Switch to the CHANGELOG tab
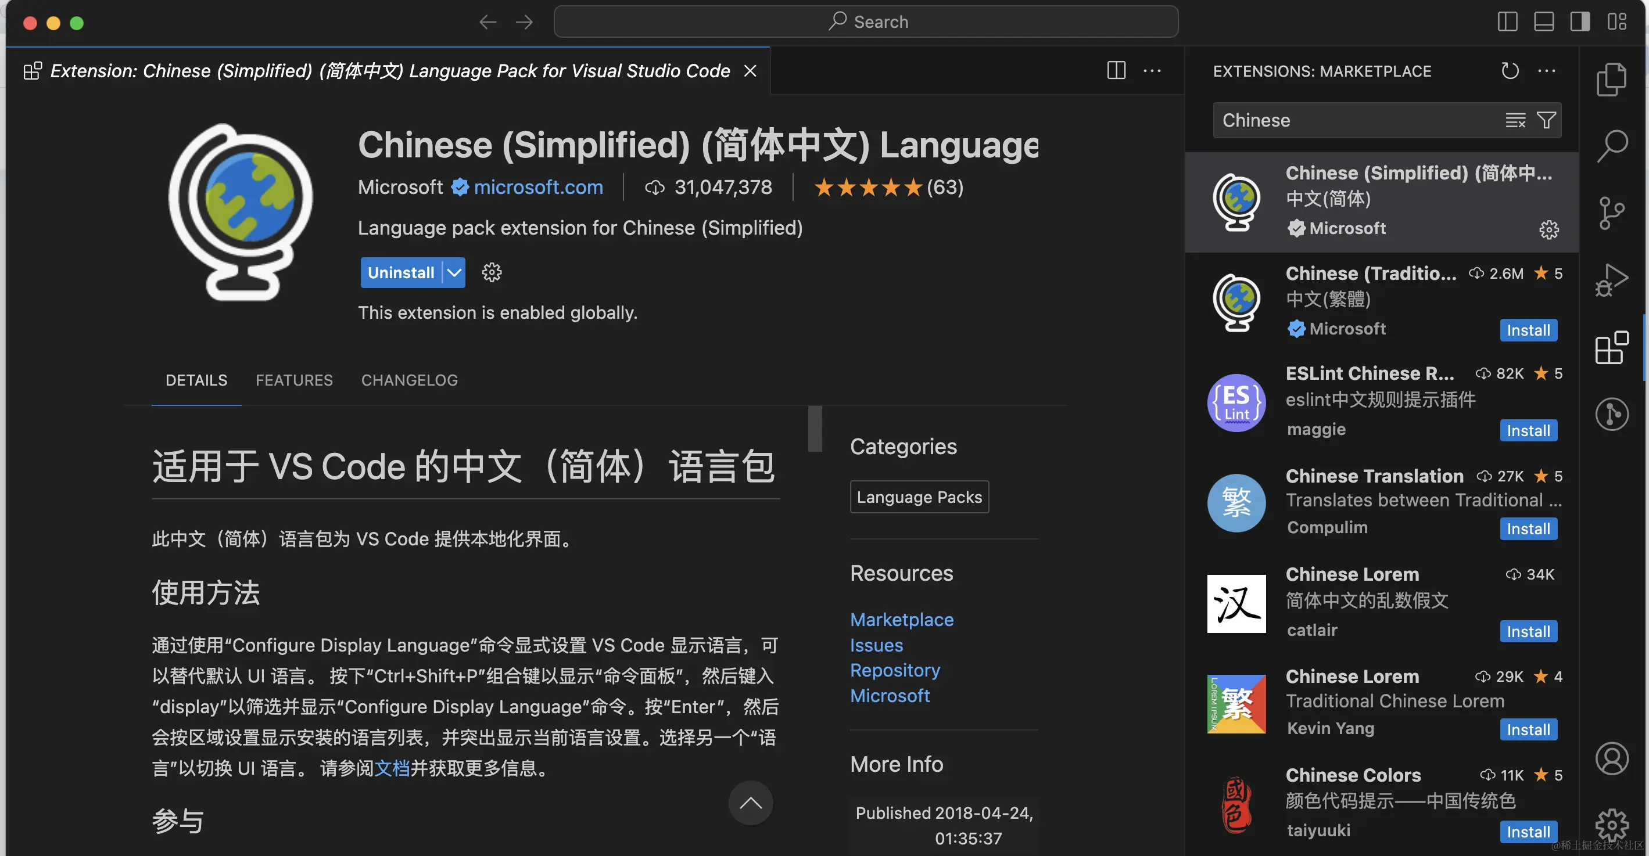 tap(409, 379)
